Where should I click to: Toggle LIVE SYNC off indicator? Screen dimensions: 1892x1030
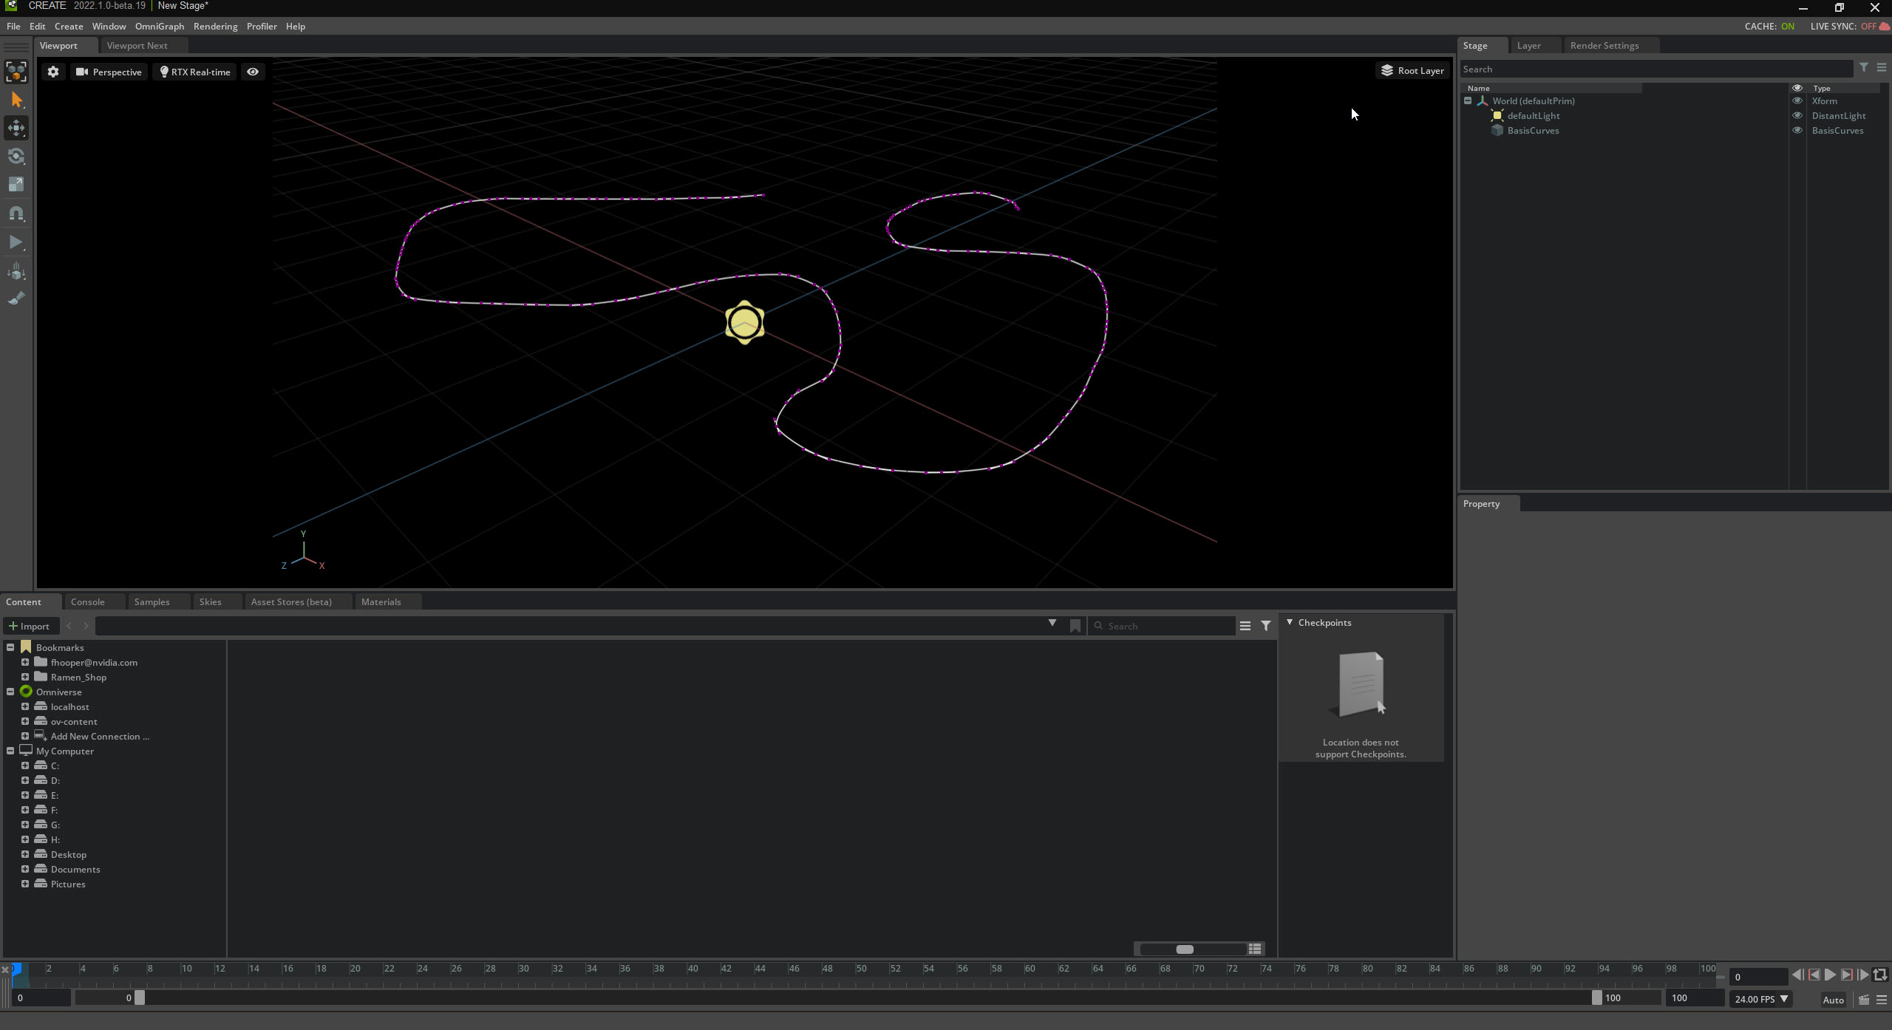(x=1849, y=26)
